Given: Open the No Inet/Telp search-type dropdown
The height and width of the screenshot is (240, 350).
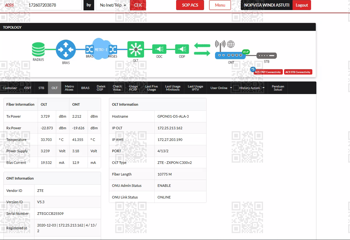Looking at the screenshot, I should click(113, 5).
